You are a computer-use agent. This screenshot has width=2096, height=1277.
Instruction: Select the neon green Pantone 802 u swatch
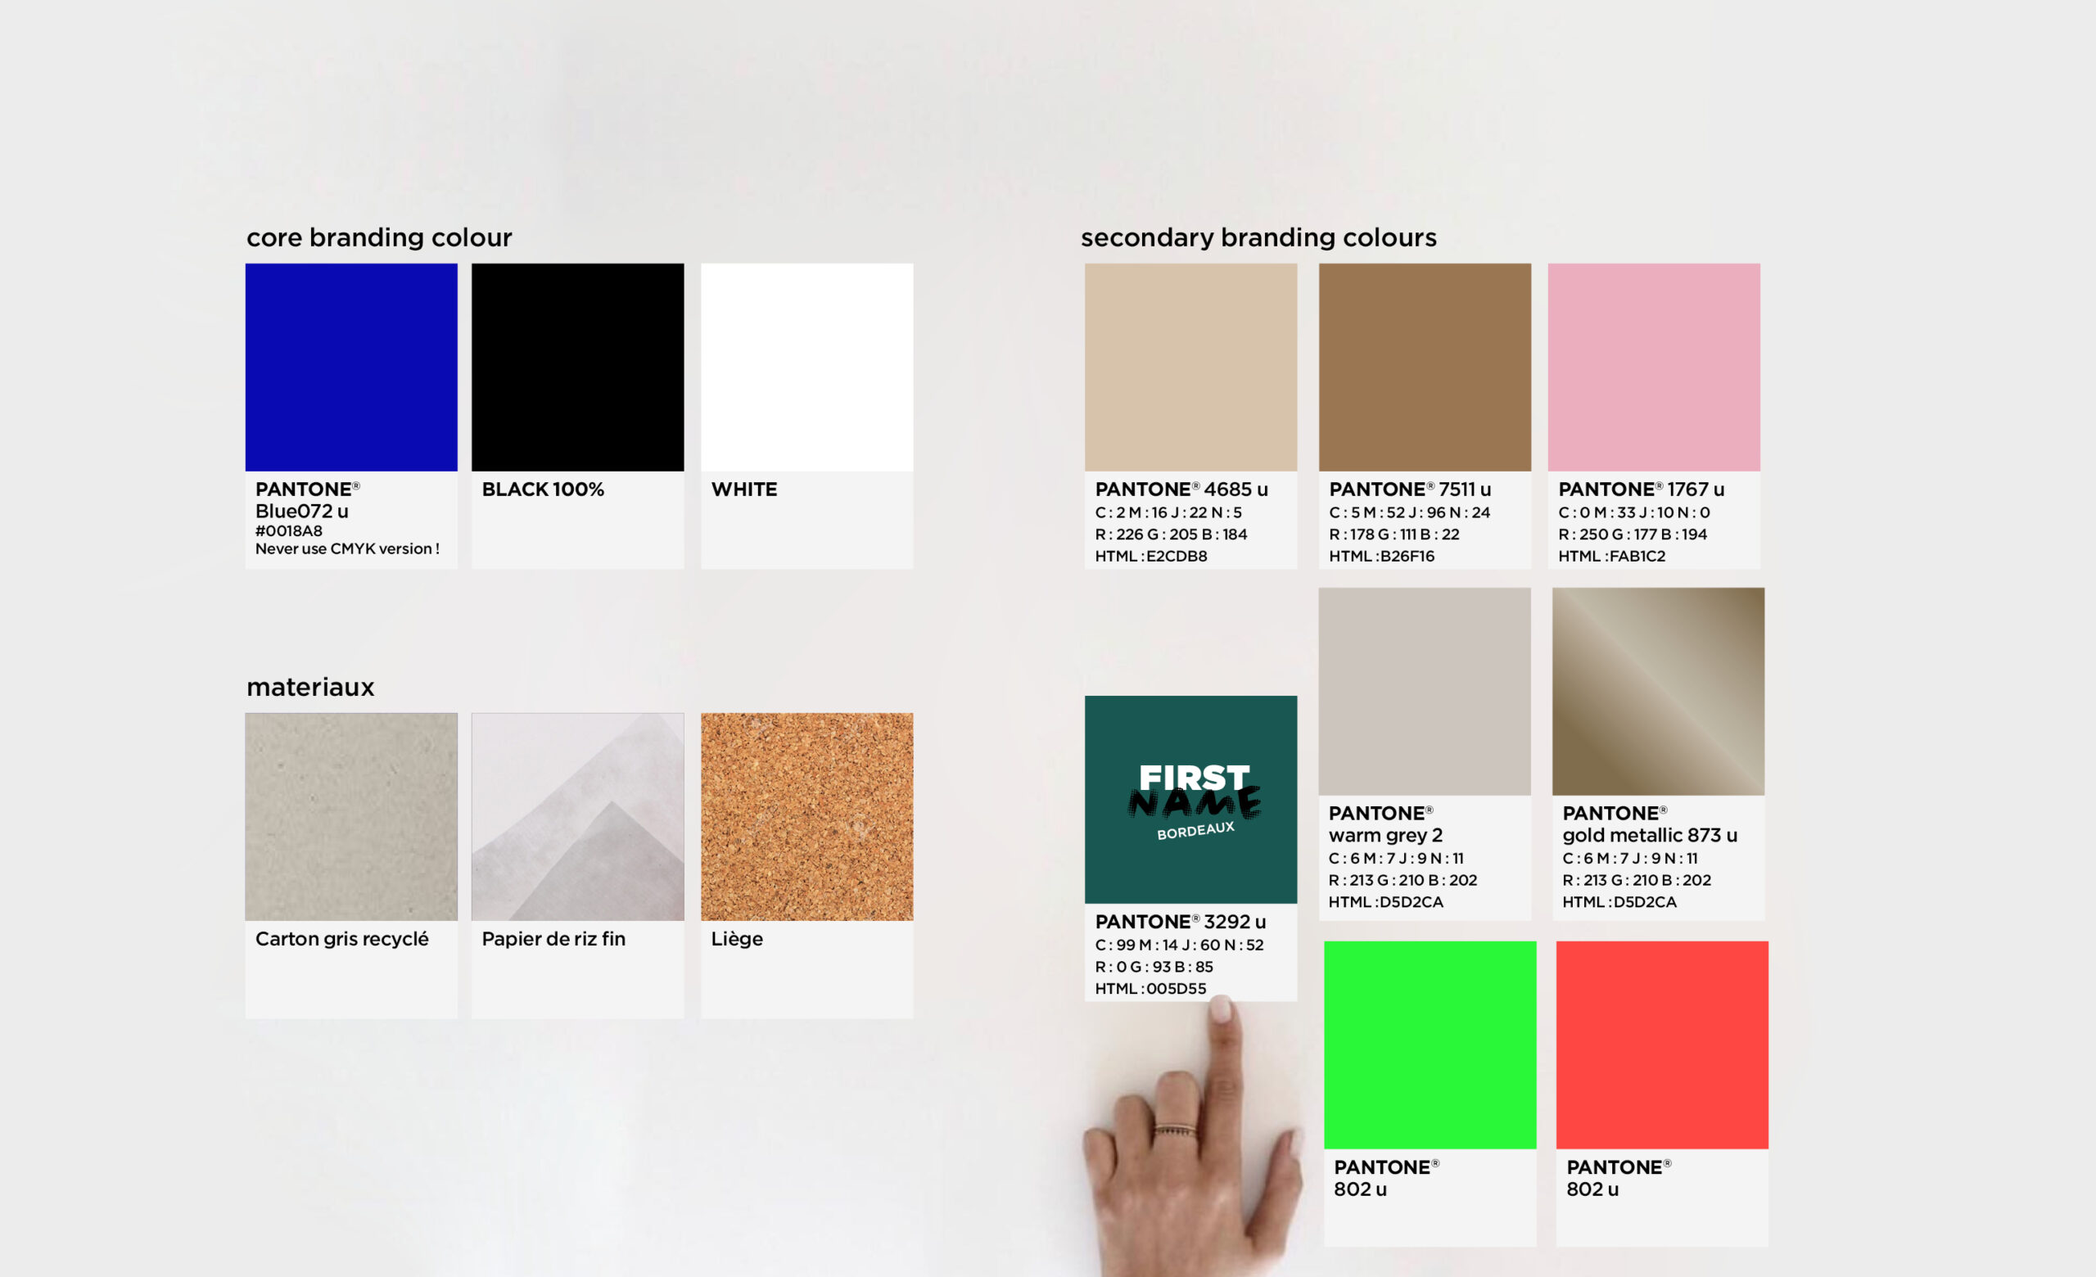click(1430, 1045)
